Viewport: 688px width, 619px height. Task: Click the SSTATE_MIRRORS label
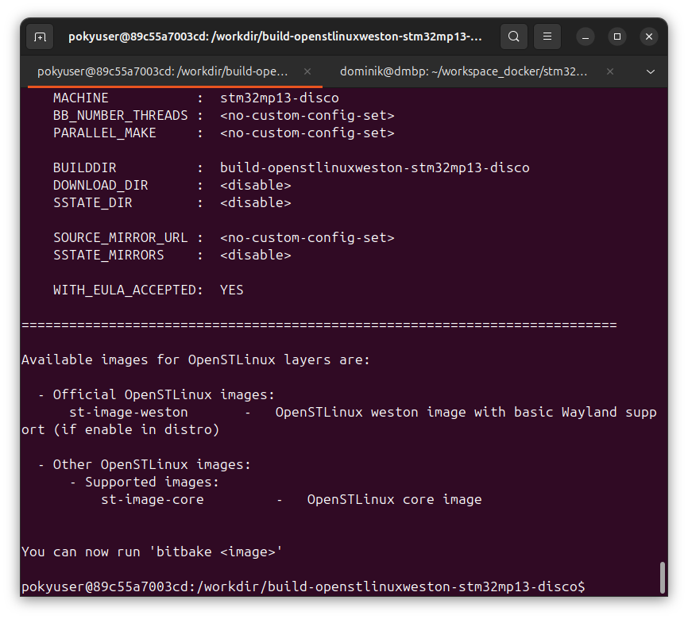pos(108,256)
